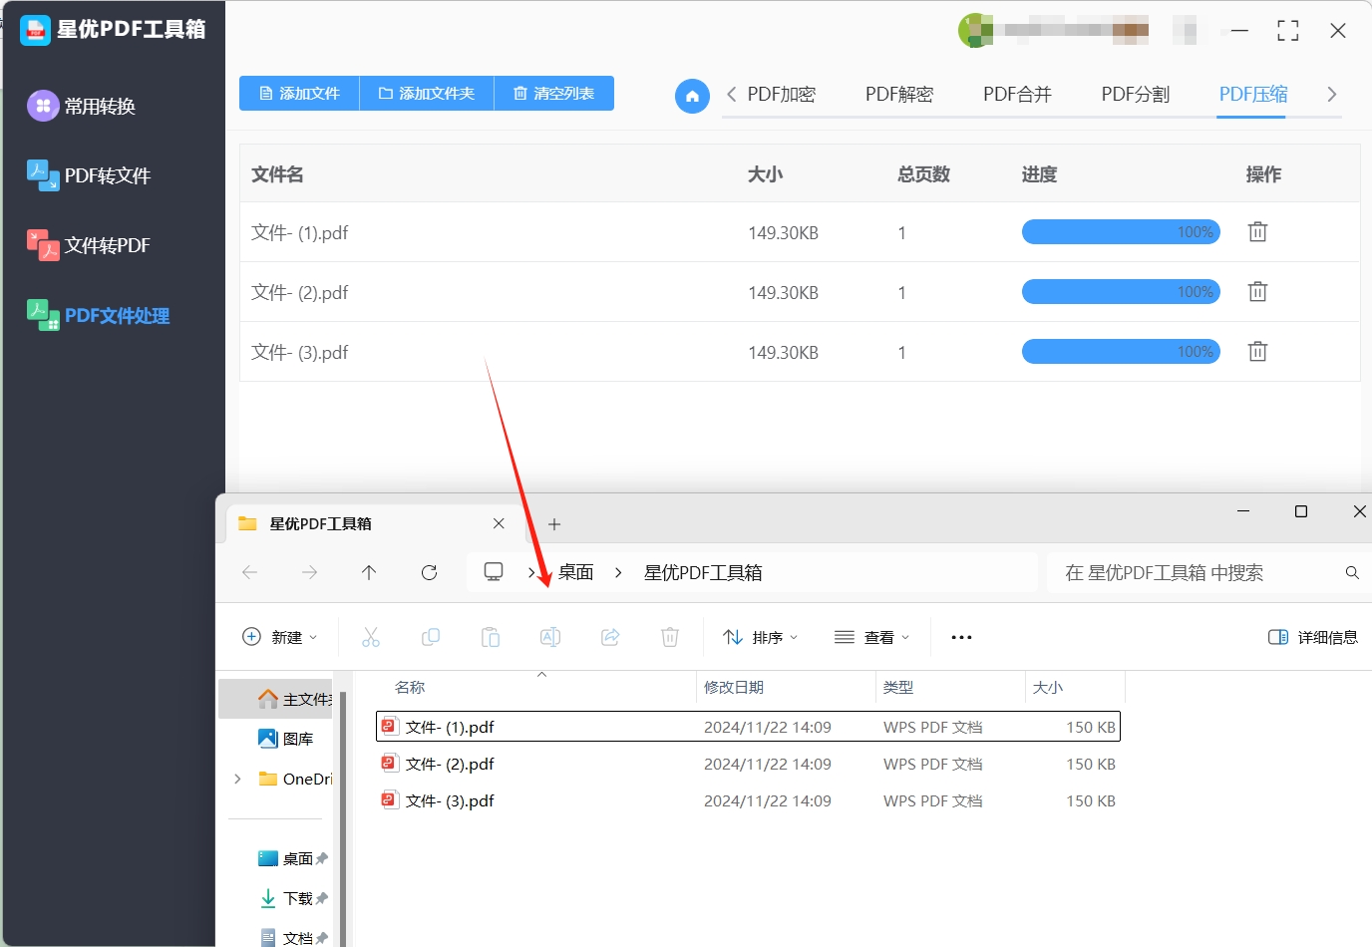Delete 文件- (1).pdf row with trash icon

[1257, 231]
